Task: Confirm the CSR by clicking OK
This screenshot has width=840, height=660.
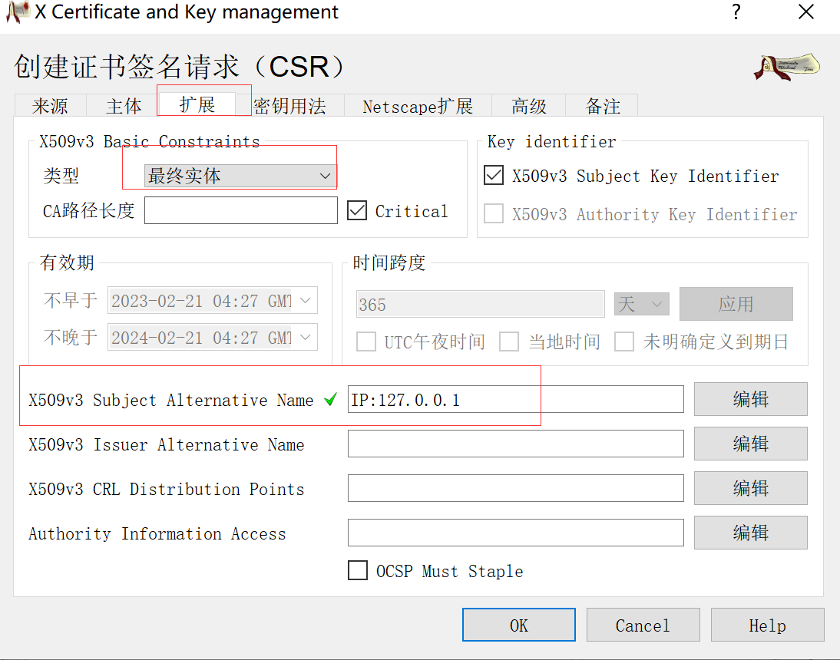Action: [518, 625]
